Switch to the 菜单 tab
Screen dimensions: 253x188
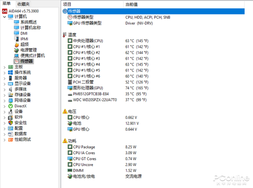(x=6, y=4)
